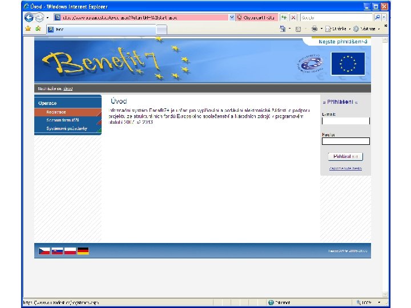Open the recent pages dropdown beside Forward
The image size is (411, 308).
[x=47, y=18]
